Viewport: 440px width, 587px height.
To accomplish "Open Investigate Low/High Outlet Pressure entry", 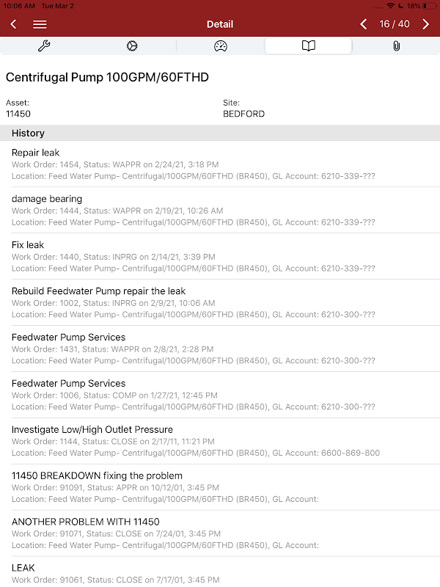I will (x=220, y=442).
